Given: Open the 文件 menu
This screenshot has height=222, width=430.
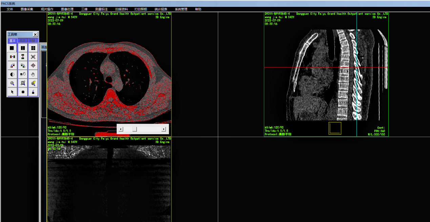Looking at the screenshot, I should [10, 9].
